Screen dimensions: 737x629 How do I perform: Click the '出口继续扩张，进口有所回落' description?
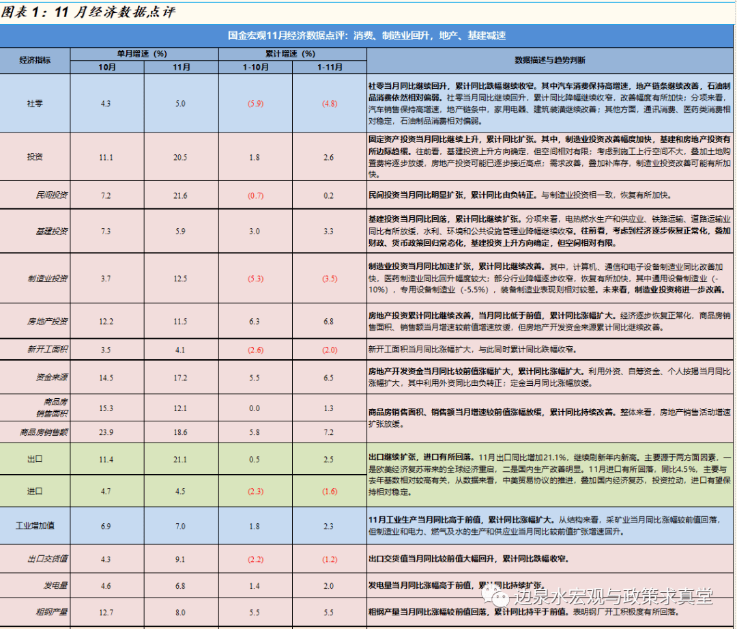point(549,475)
